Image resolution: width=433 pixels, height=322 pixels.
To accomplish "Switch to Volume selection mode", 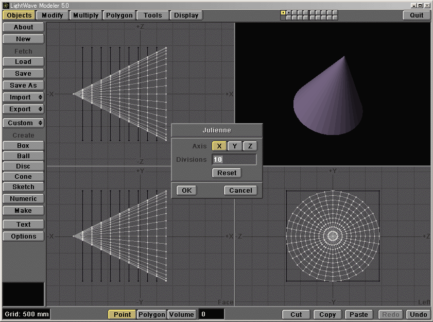I will (x=181, y=314).
